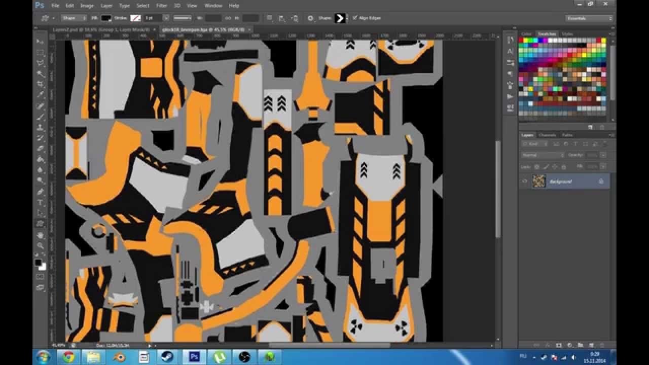
Task: Select the Hand tool
Action: point(40,235)
